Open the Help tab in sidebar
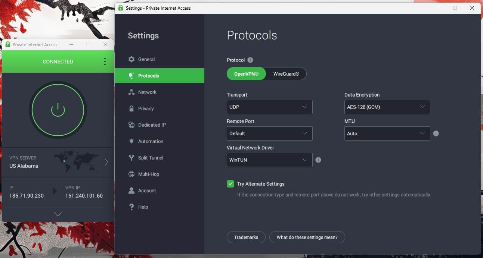 160,207
